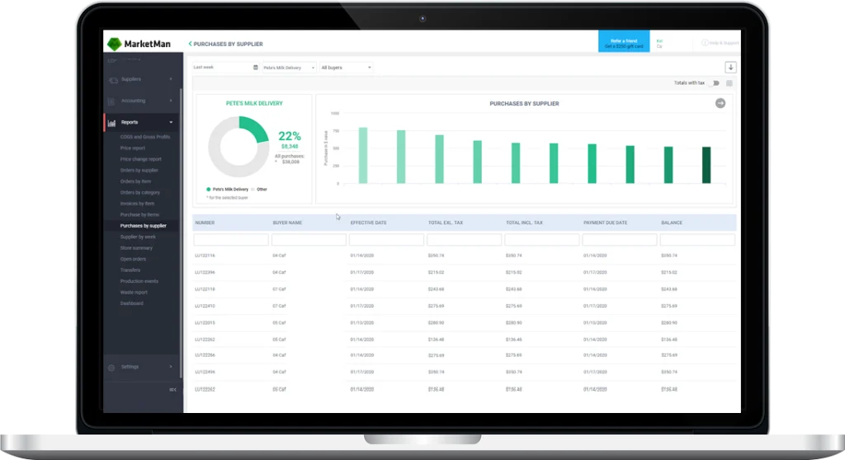Click the MarketMan logo
Viewport: 845px width, 460px height.
click(139, 44)
